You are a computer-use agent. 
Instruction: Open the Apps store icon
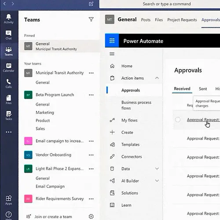point(9,200)
